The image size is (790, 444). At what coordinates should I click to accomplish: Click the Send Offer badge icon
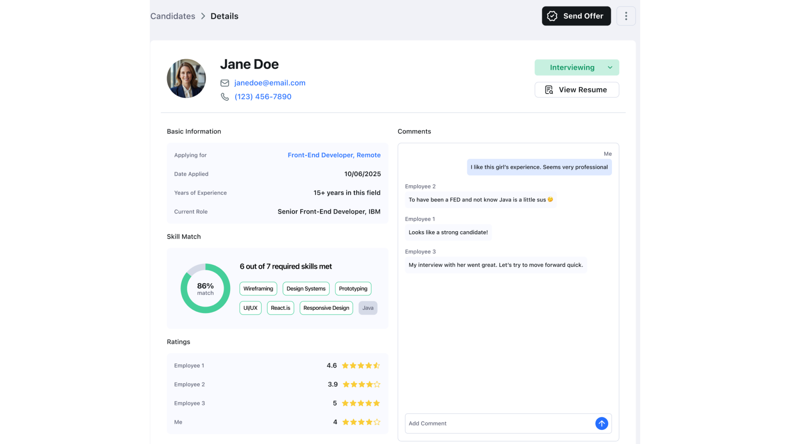pyautogui.click(x=552, y=16)
